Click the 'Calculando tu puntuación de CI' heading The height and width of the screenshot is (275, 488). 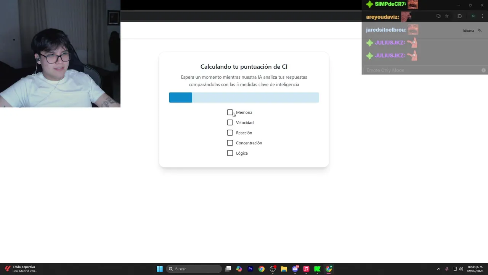(244, 67)
